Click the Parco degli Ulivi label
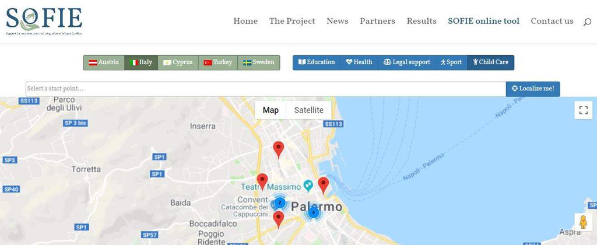Viewport: 597px width, 245px height. tap(64, 104)
